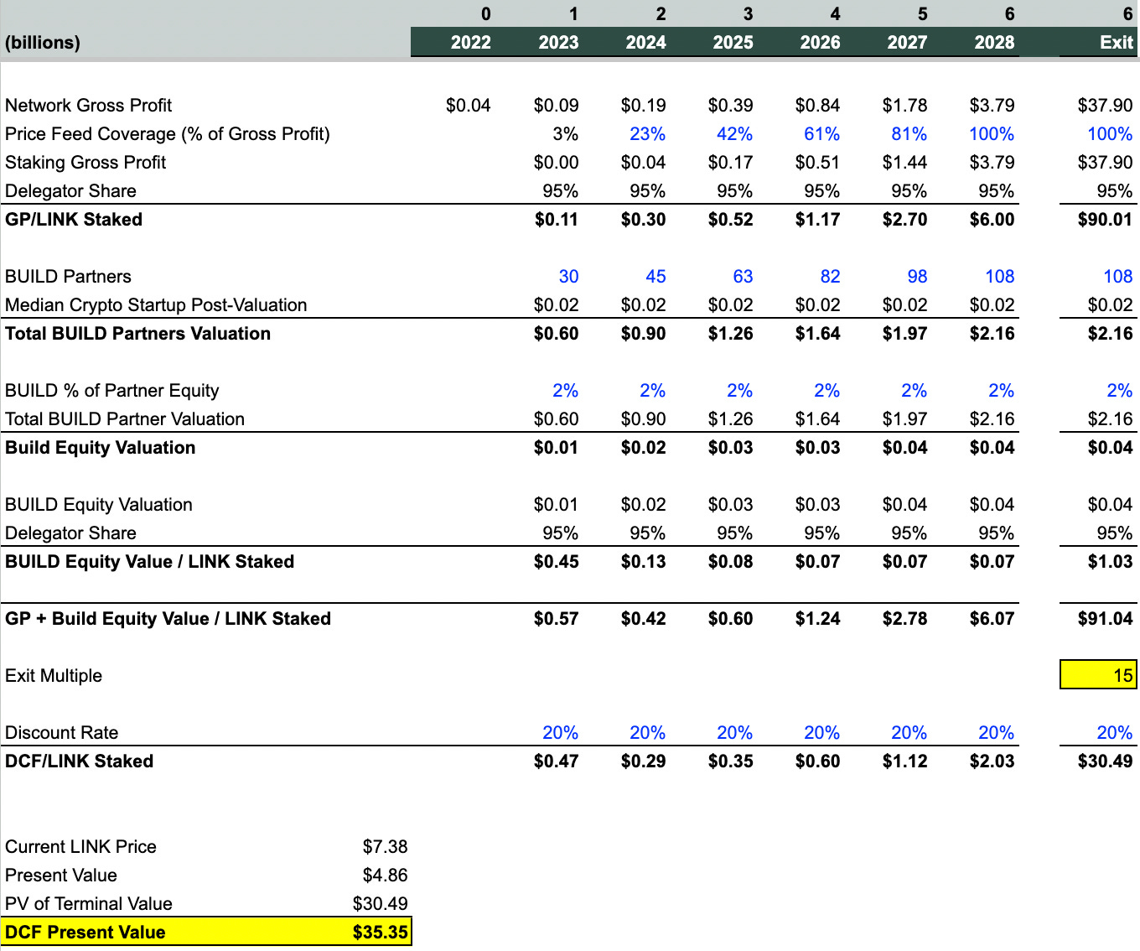Click the 2023 DCF/LINK Staked $0.47 cell

(556, 761)
